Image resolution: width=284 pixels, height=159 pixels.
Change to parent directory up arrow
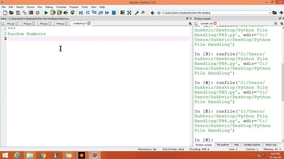(x=281, y=13)
